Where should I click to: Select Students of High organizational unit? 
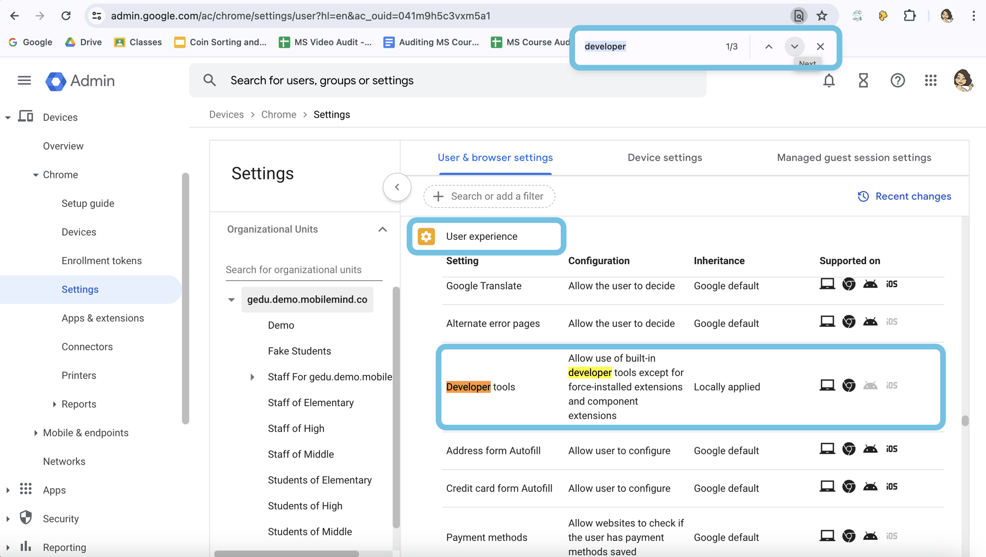[305, 506]
